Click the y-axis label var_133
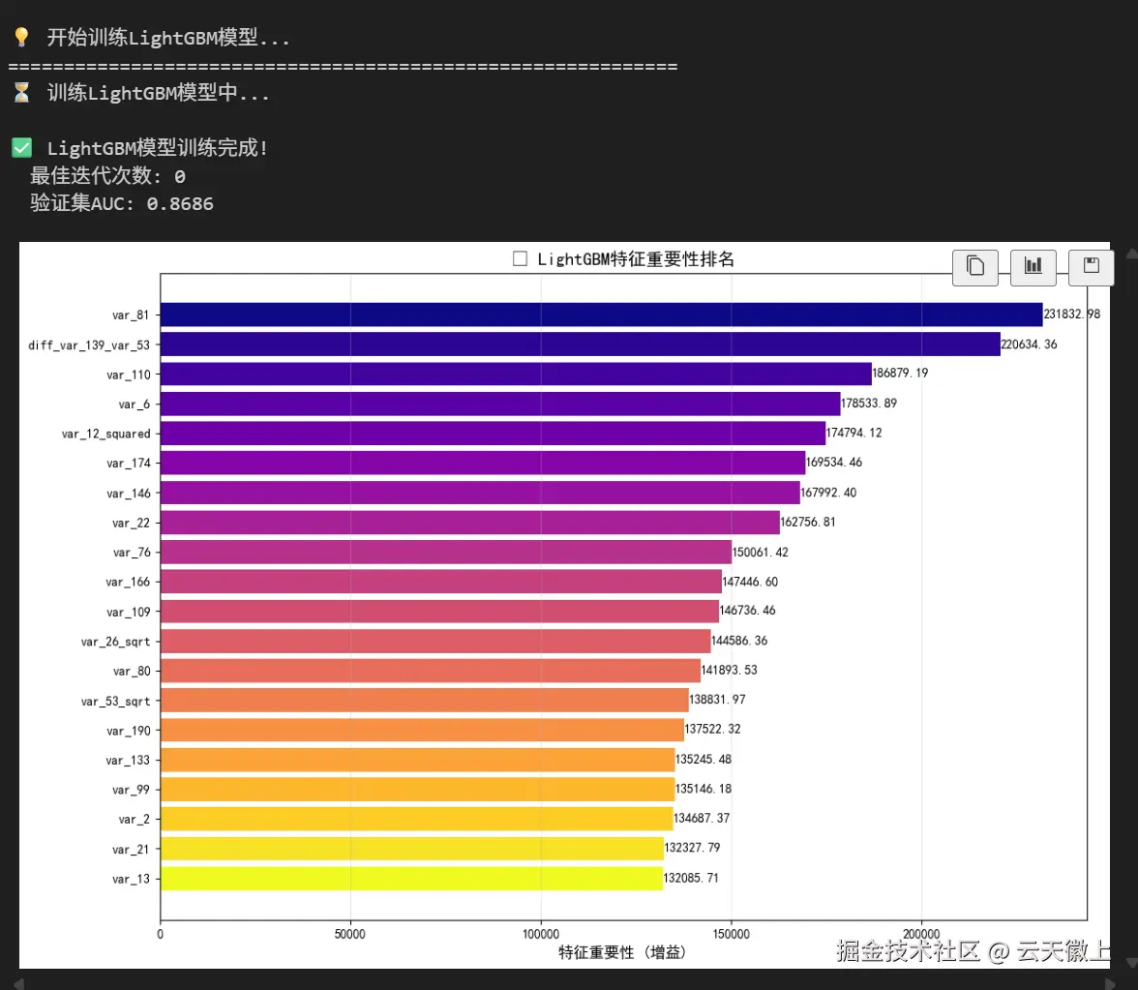Viewport: 1138px width, 990px height. click(128, 760)
